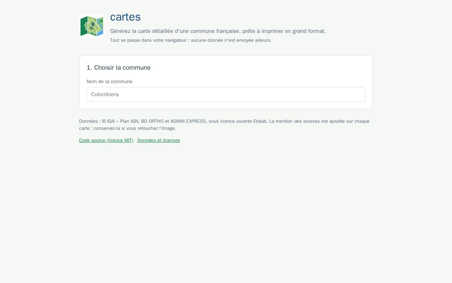Click the "Tout se passe dans votre navigateur" note

pos(191,40)
